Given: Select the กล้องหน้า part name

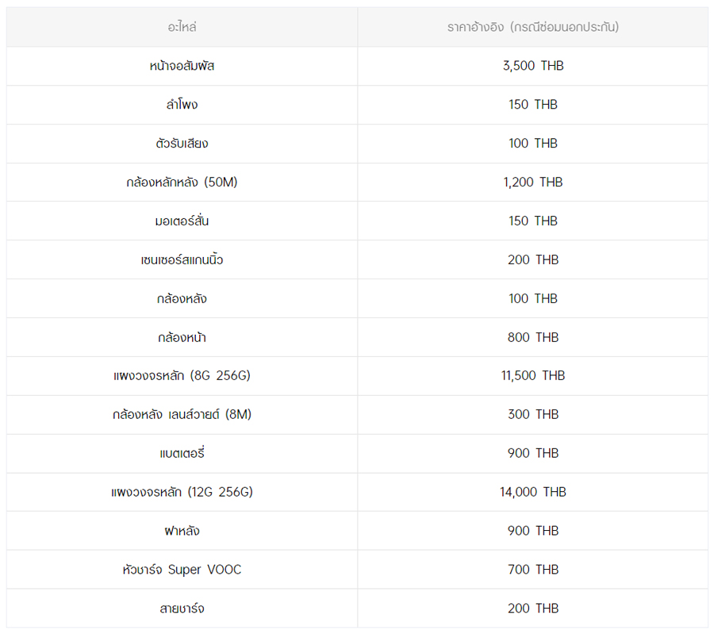Looking at the screenshot, I should [182, 337].
